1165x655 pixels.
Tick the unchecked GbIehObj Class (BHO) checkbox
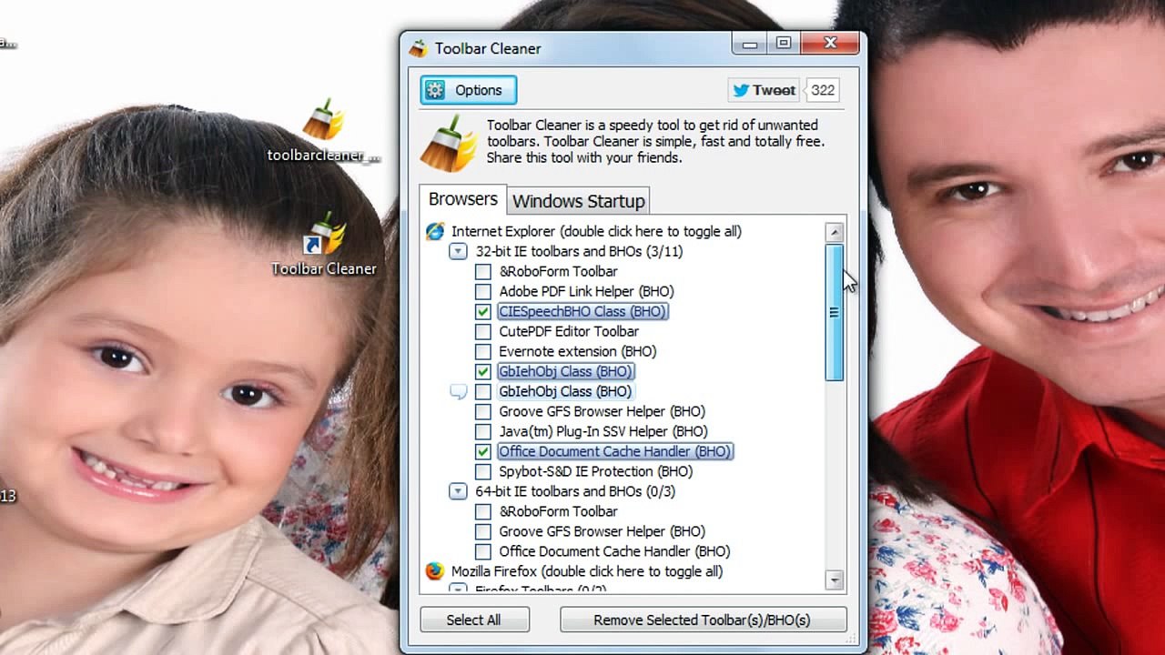(483, 391)
